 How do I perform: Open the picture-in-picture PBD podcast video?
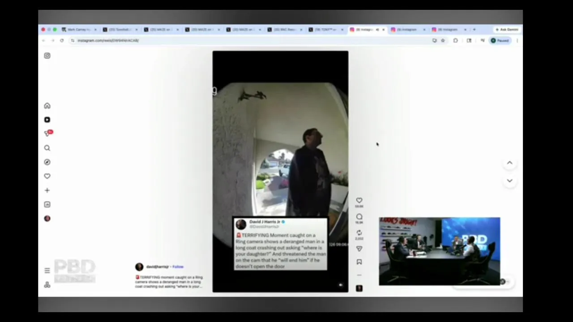[439, 251]
